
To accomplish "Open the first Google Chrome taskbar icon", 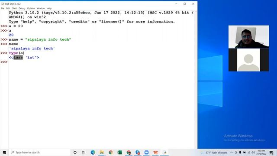I will pos(111,152).
